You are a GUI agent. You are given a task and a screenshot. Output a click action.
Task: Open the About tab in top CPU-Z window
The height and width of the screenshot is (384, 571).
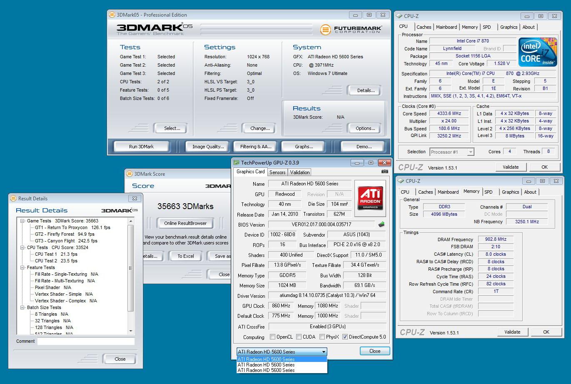[x=529, y=27]
